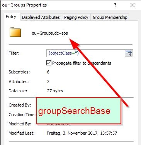141x145 pixels.
Task: Toggle Propagate filter to descendants checkbox
Action: click(49, 63)
